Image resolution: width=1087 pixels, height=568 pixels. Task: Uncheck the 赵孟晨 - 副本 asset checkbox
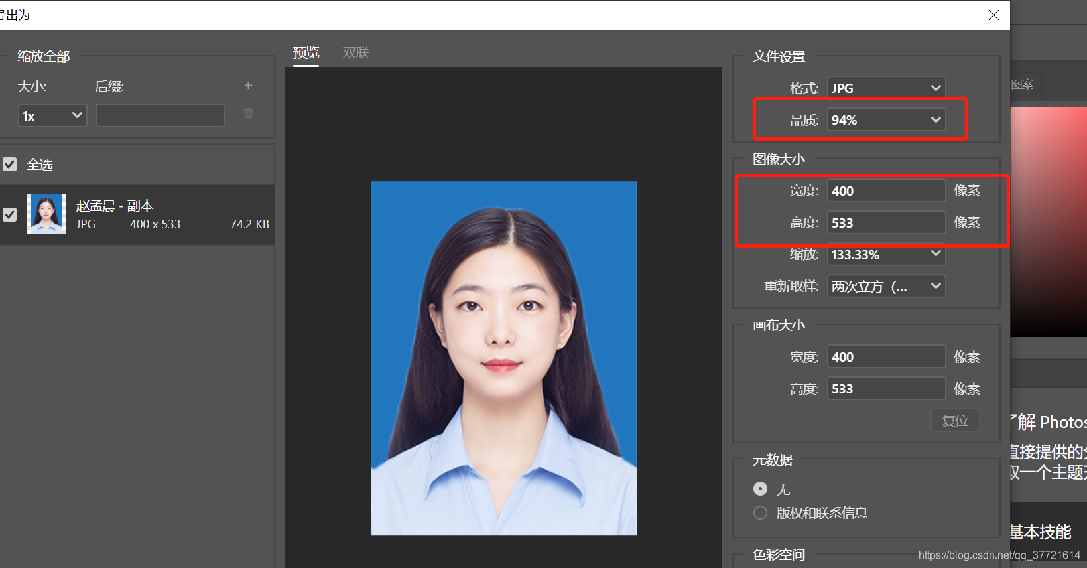point(9,214)
